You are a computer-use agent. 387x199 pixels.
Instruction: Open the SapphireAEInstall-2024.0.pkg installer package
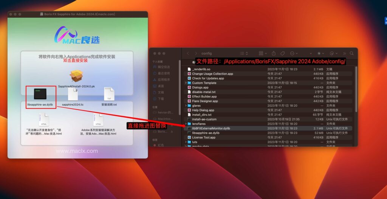[x=76, y=76]
